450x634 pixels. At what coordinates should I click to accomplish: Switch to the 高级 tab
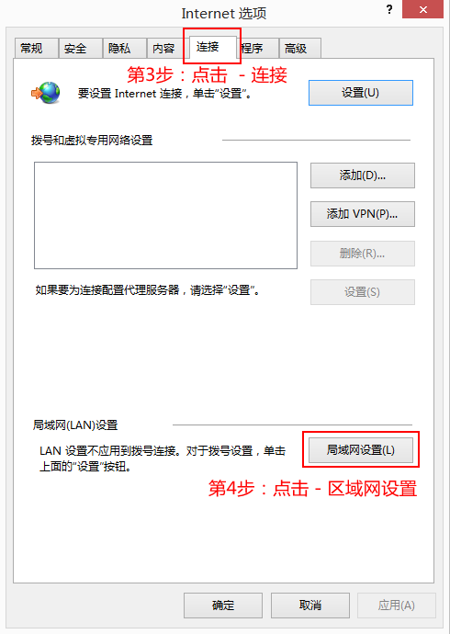(x=300, y=49)
